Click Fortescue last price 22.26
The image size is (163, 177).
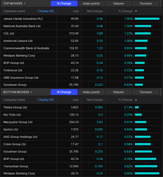click(75, 70)
